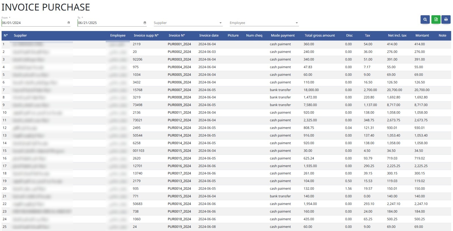Sort by Total gross amount header

[x=320, y=36]
